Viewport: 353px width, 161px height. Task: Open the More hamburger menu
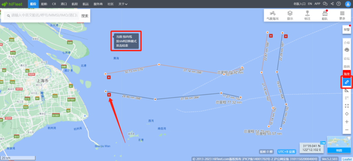click(x=342, y=15)
